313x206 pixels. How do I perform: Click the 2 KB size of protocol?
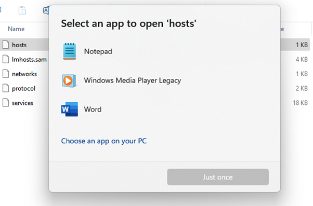click(302, 88)
